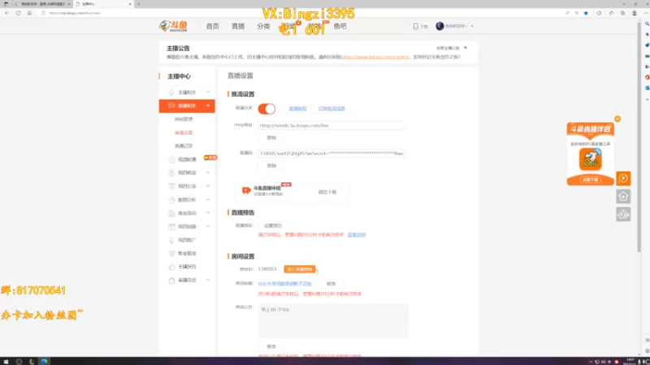The height and width of the screenshot is (365, 650).
Task: Close the floating 斗鱼直播伴侣 ad
Action: pos(617,118)
